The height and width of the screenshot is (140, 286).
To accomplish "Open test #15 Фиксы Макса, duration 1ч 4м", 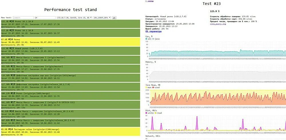I will pyautogui.click(x=70, y=122).
